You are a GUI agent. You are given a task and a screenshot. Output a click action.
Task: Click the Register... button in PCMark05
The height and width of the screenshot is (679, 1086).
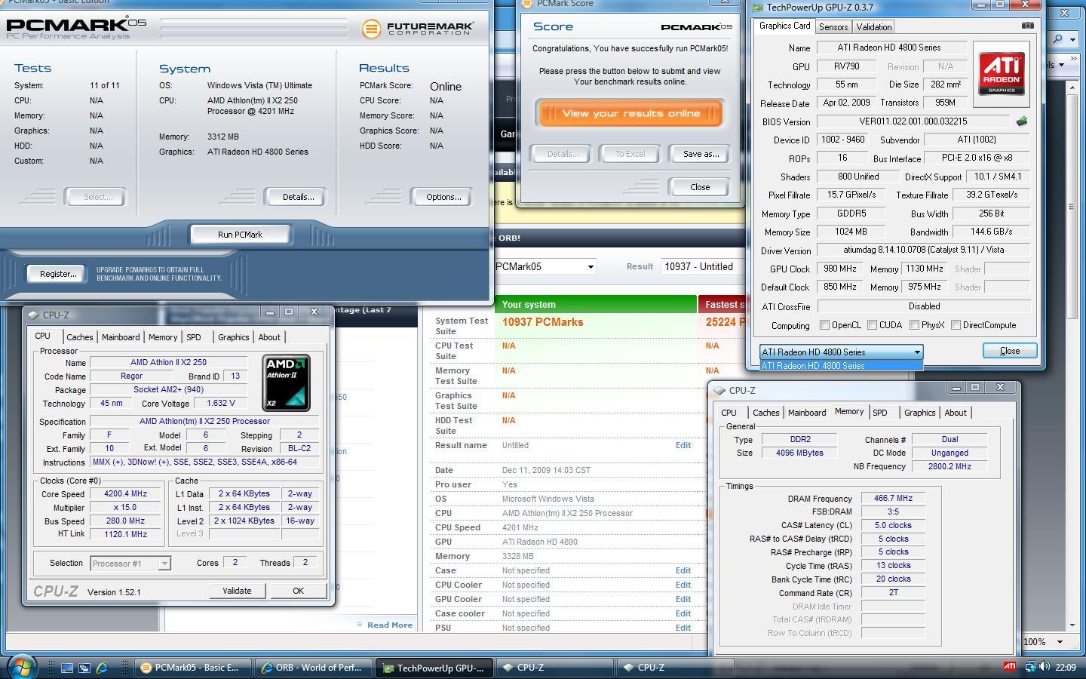58,274
